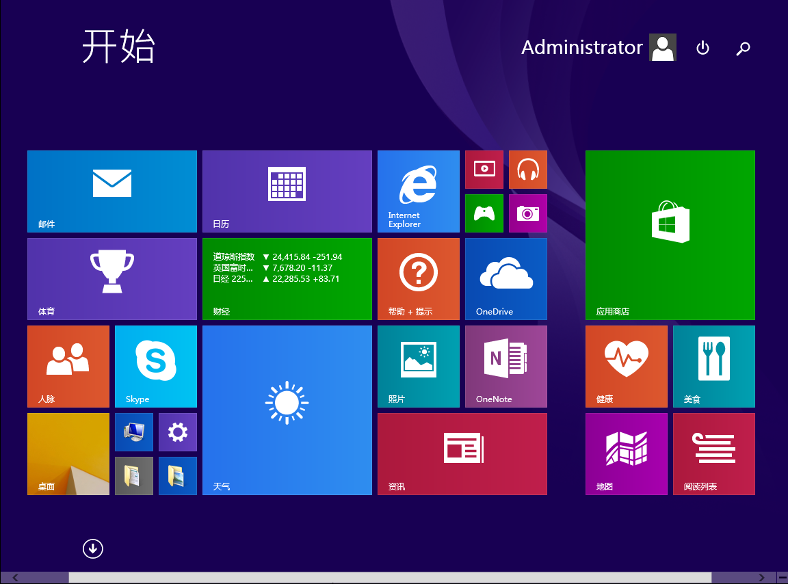Click the 道琼斯指数 stock row

pos(278,257)
